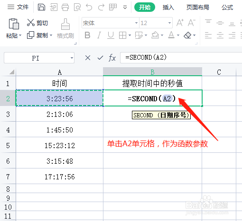Toggle Italic formatting

(x=99, y=35)
